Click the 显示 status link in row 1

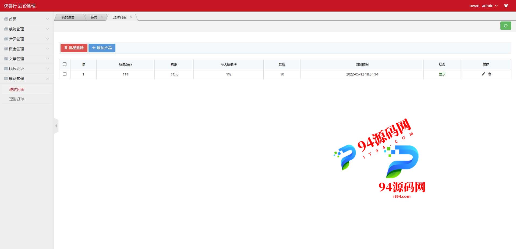[442, 74]
